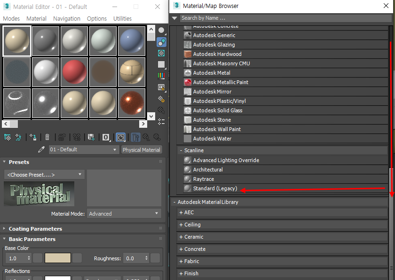Collapse the Scanline group
Screen dimensions: 395x280
[181, 150]
